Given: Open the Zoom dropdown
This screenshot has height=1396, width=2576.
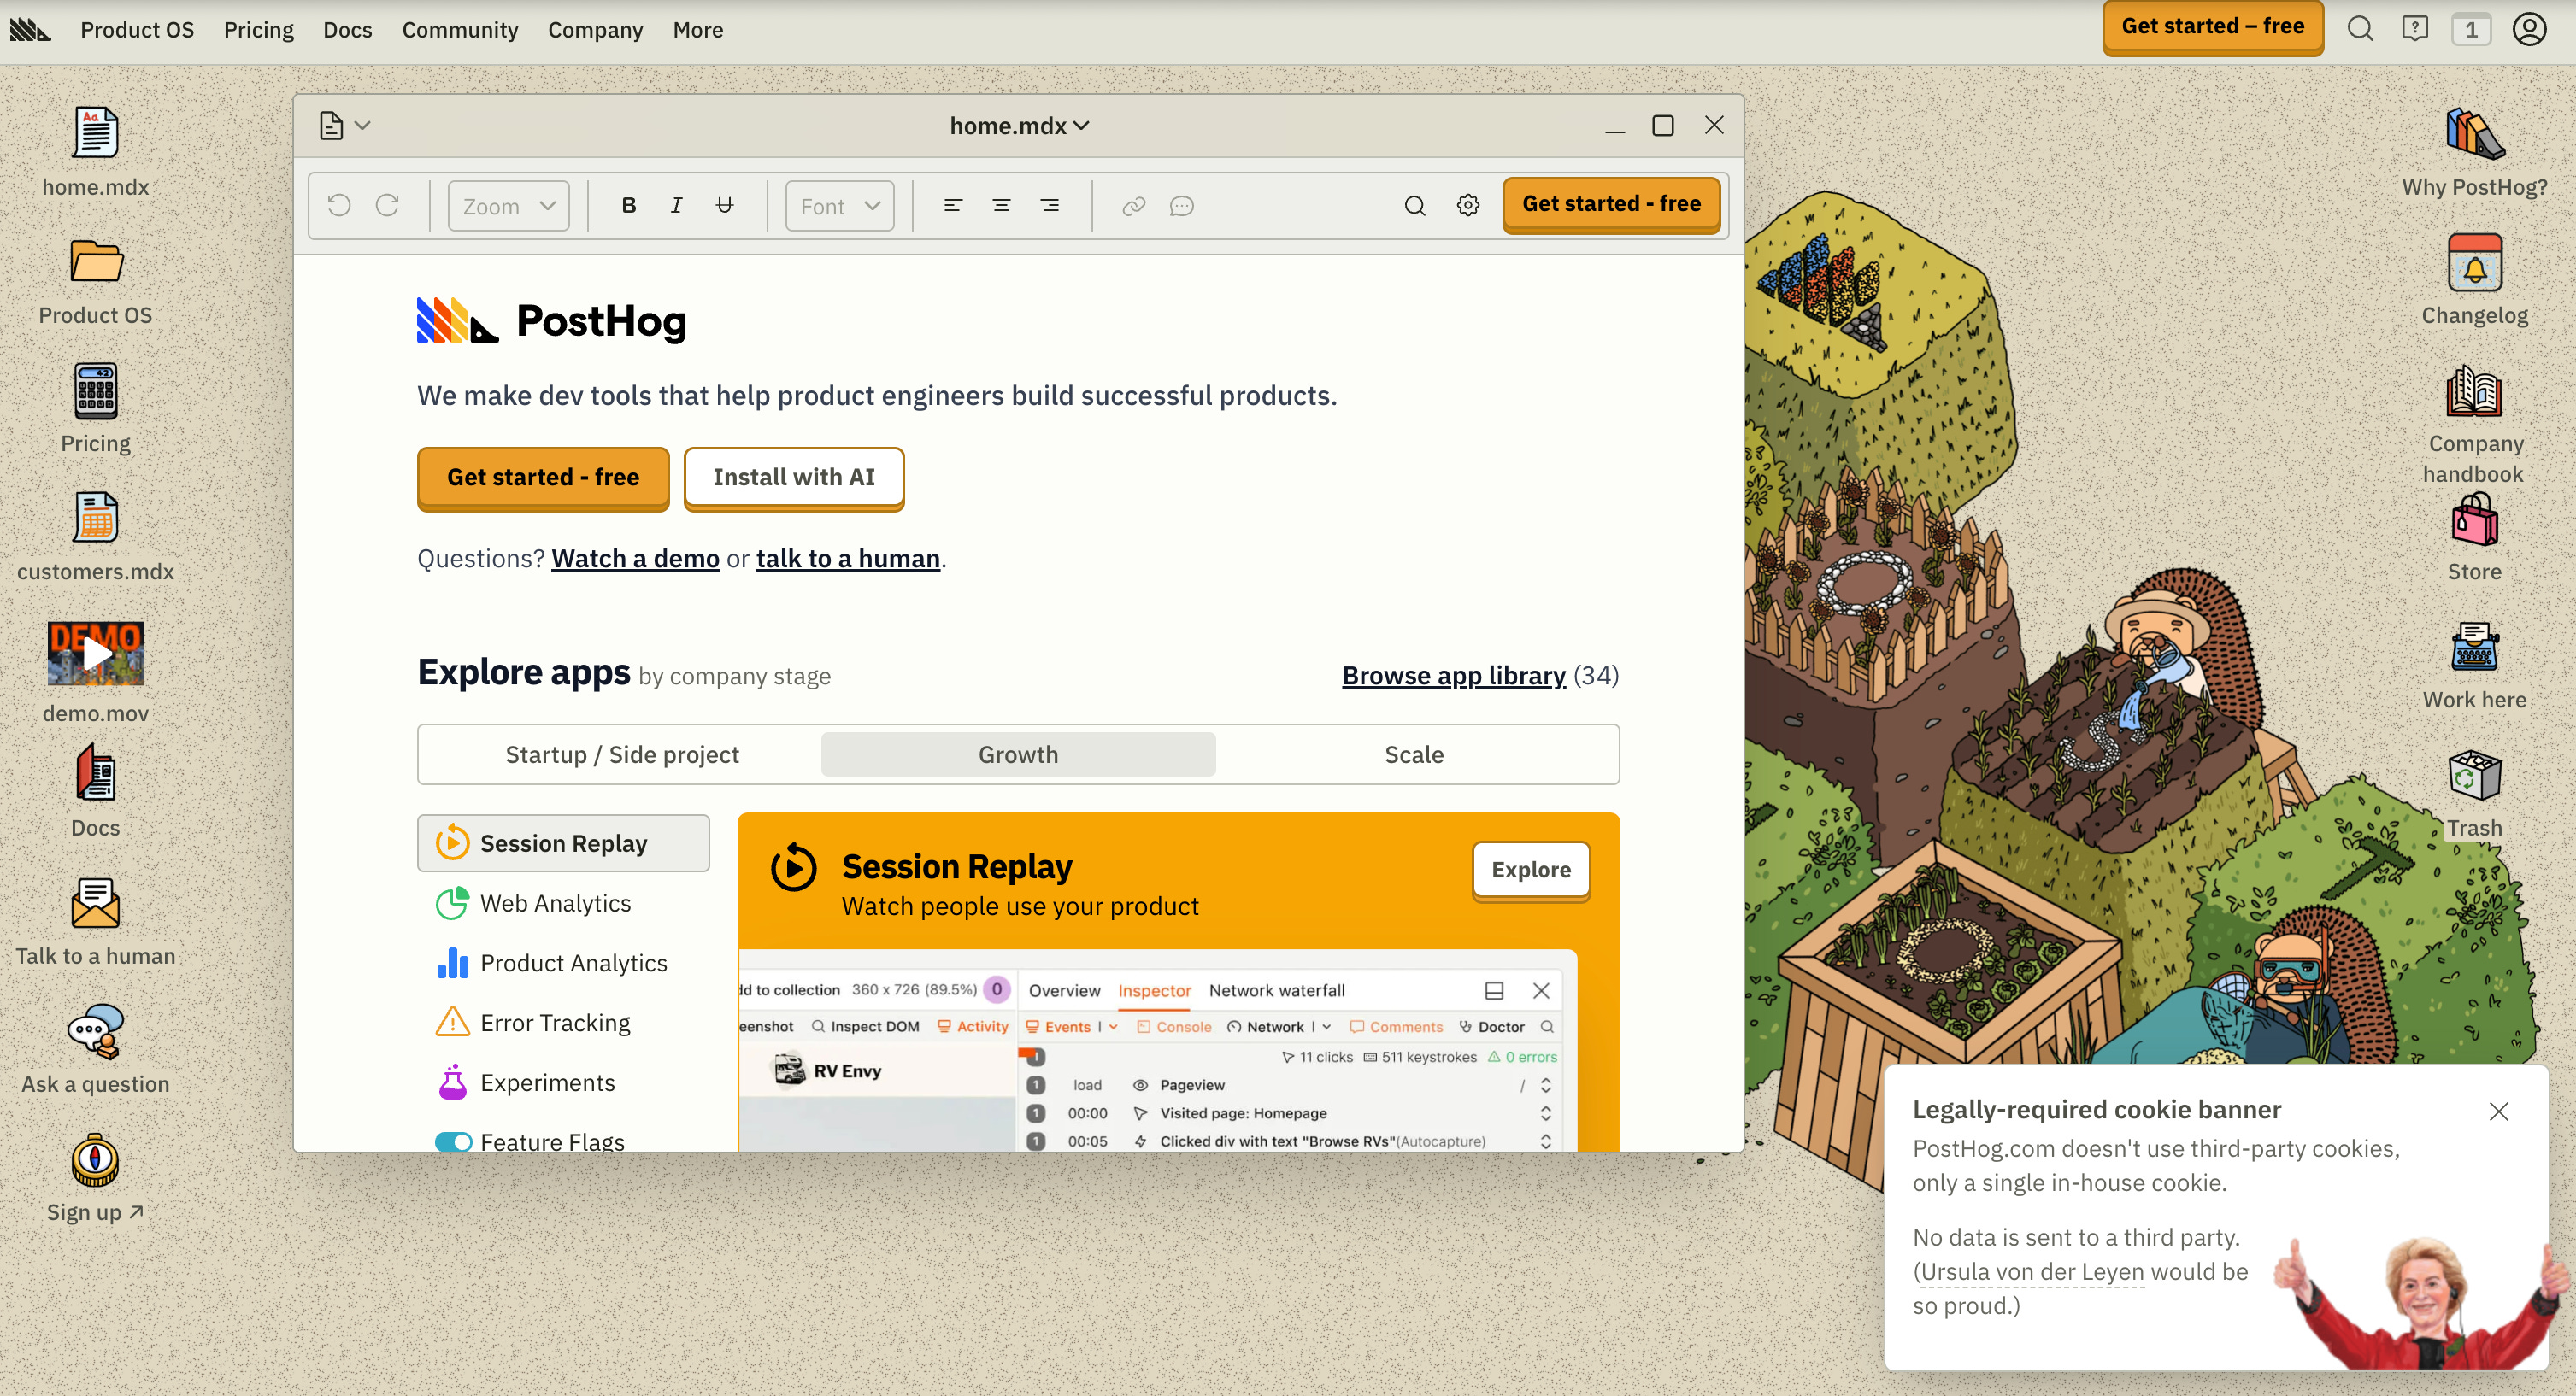Looking at the screenshot, I should pos(508,206).
